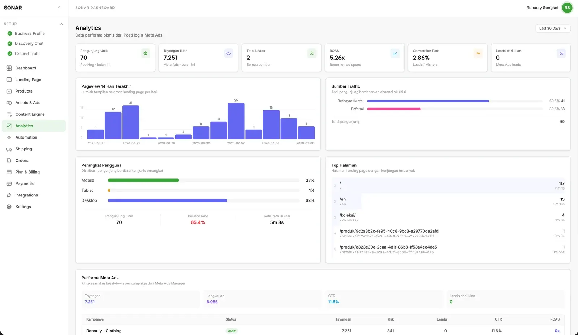
Task: Click the Analytics chart icon
Action: pos(9,126)
